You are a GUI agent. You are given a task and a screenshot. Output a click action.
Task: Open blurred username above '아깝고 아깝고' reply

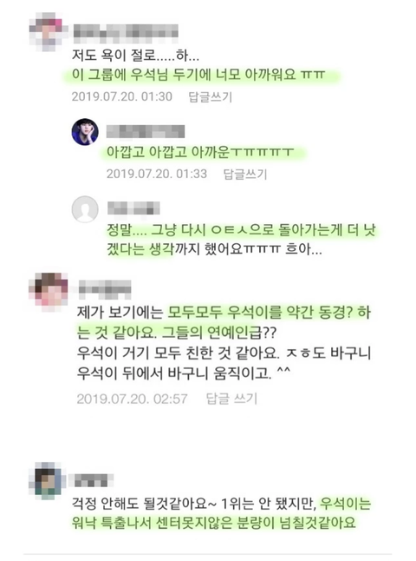pyautogui.click(x=146, y=131)
